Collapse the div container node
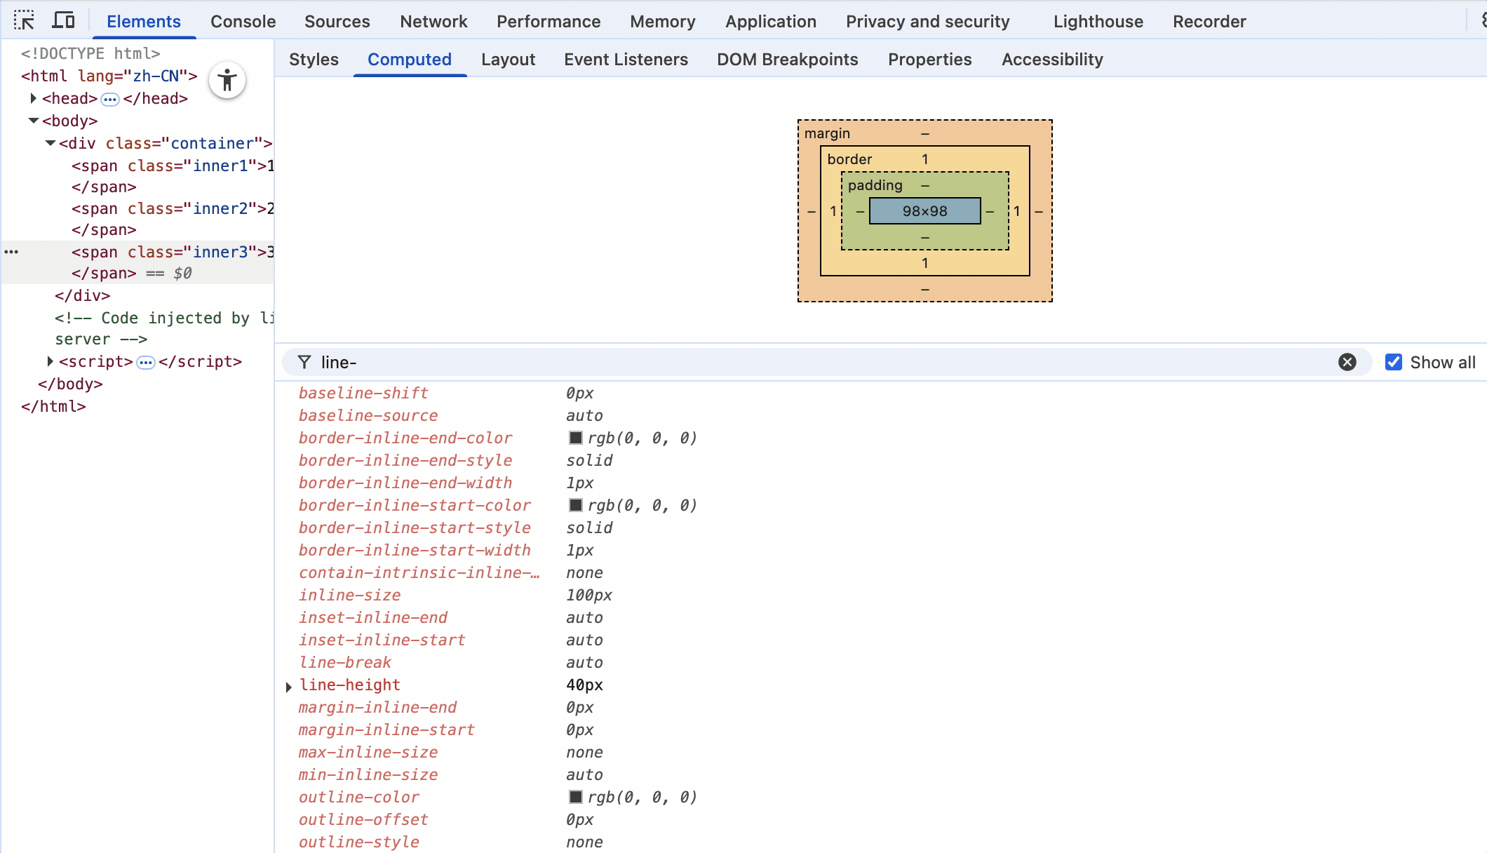 (x=51, y=143)
